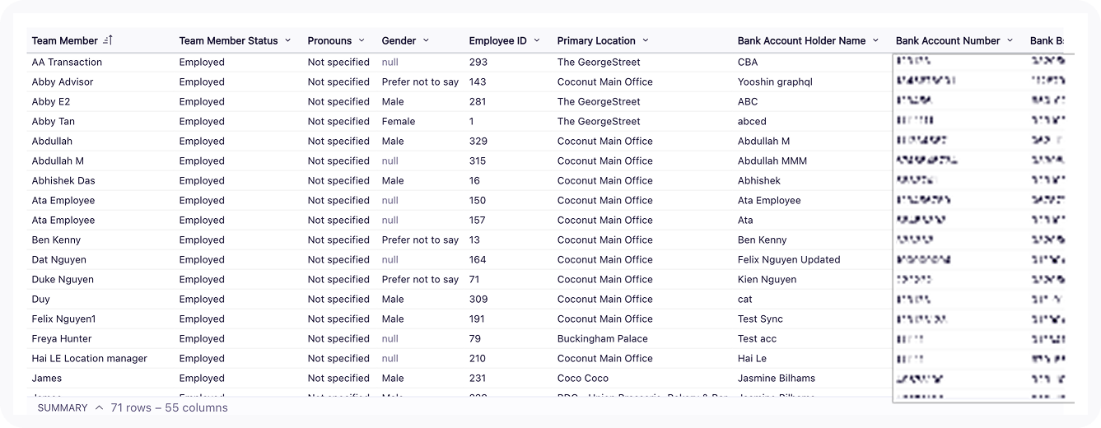This screenshot has width=1101, height=428.
Task: Open Bank Account Holder Name column menu
Action: coord(875,40)
